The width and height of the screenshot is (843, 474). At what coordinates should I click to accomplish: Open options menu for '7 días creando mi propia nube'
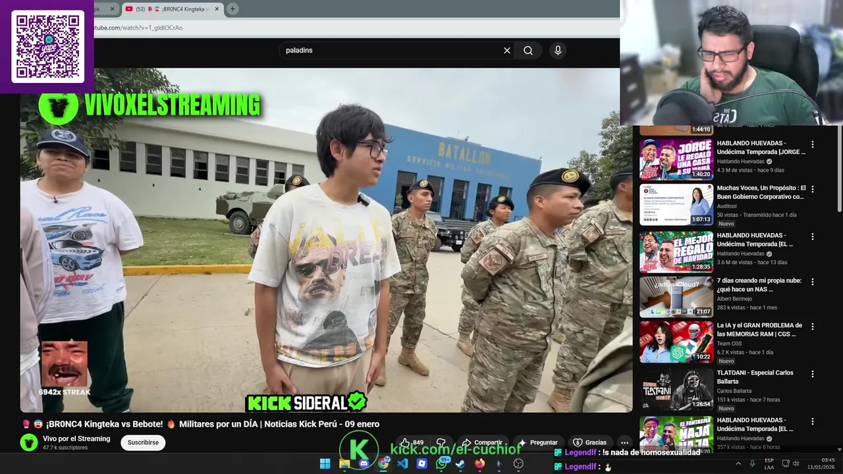[x=812, y=282]
